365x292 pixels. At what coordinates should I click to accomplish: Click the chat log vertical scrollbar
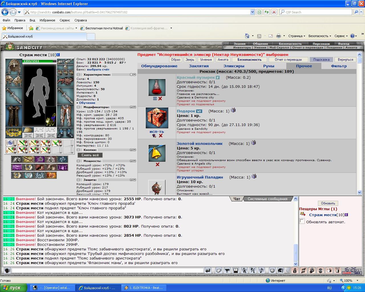[x=295, y=231]
